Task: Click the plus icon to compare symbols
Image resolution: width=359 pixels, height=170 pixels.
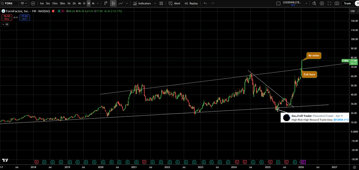Action: coord(33,4)
